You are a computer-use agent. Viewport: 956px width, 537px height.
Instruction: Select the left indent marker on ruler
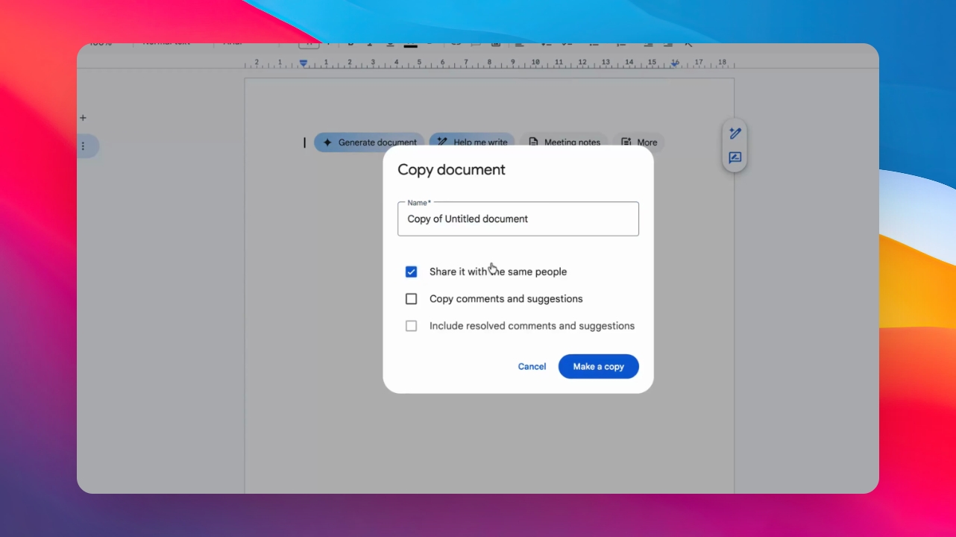tap(304, 63)
